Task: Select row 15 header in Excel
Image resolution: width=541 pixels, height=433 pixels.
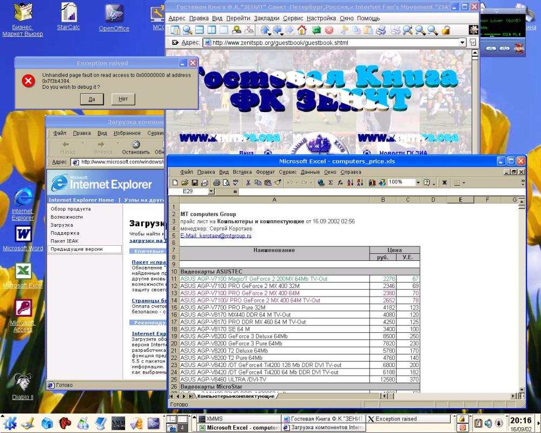Action: click(174, 307)
